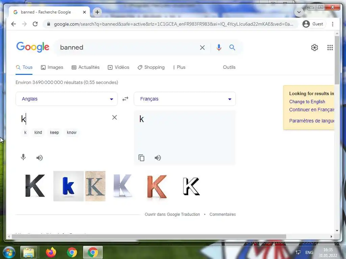Screen dimensions: 346x259
Task: Open 'Paramètres de langue' link
Action: coord(312,120)
